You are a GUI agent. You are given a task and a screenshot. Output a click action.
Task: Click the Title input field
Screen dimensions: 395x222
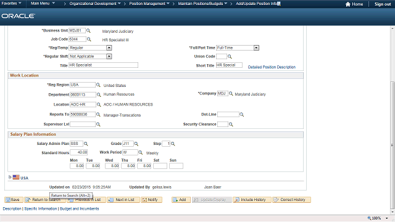103,65
